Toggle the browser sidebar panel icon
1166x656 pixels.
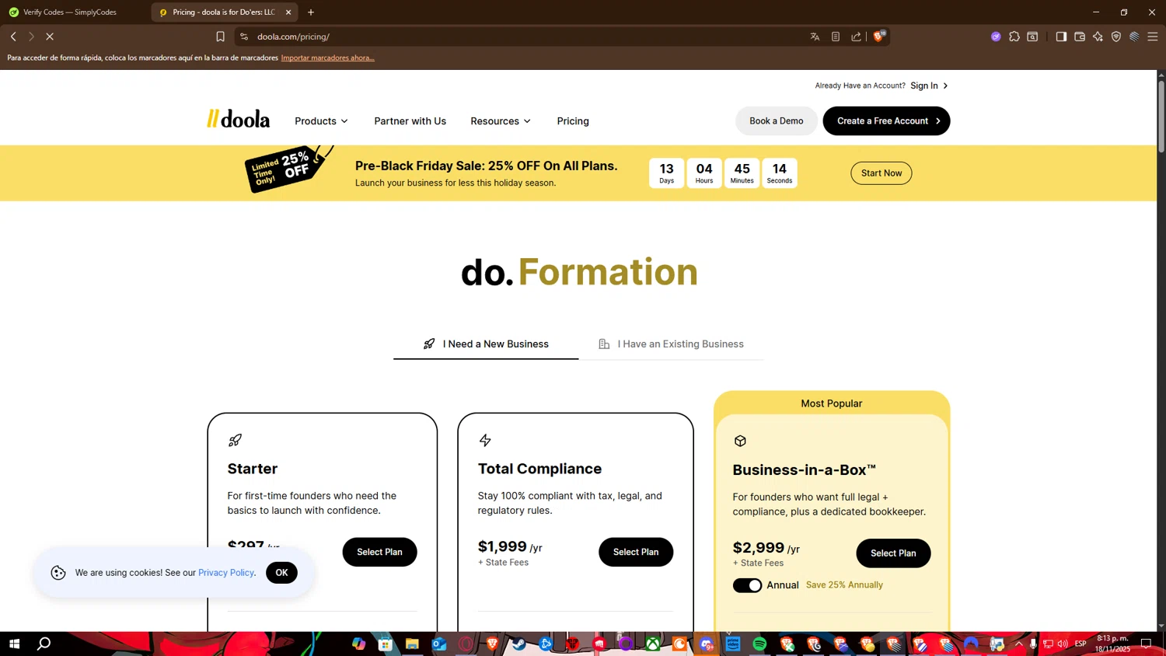click(x=1061, y=37)
